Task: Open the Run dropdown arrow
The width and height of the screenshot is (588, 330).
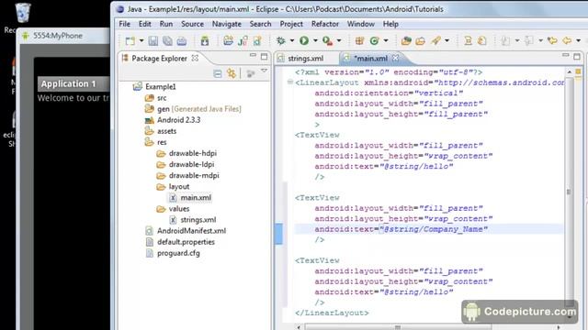Action: tap(315, 40)
